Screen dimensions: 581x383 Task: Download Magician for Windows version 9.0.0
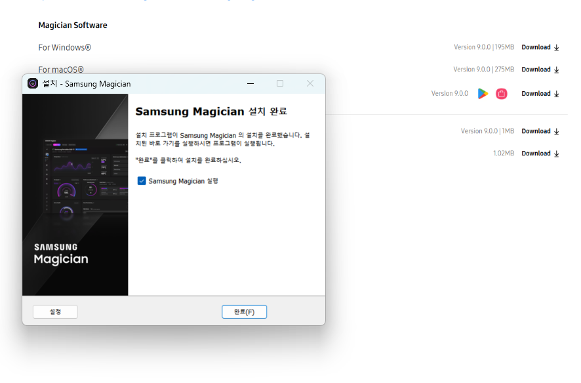click(540, 47)
